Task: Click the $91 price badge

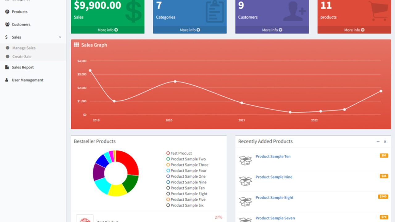Action: 384,155
